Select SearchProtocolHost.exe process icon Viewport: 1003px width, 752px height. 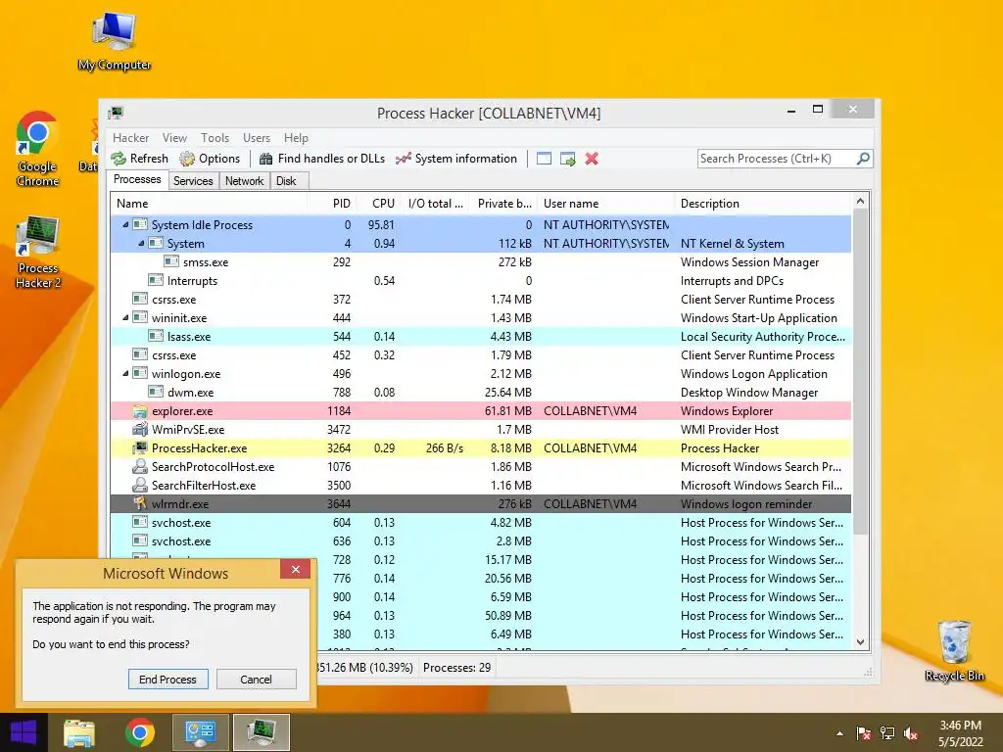139,467
